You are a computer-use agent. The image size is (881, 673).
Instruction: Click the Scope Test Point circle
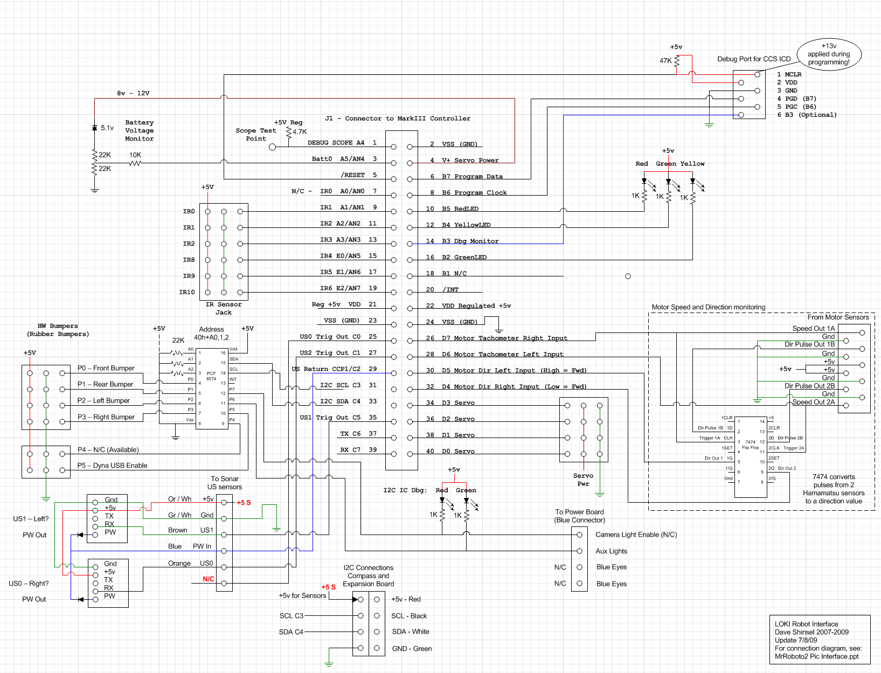click(x=272, y=147)
